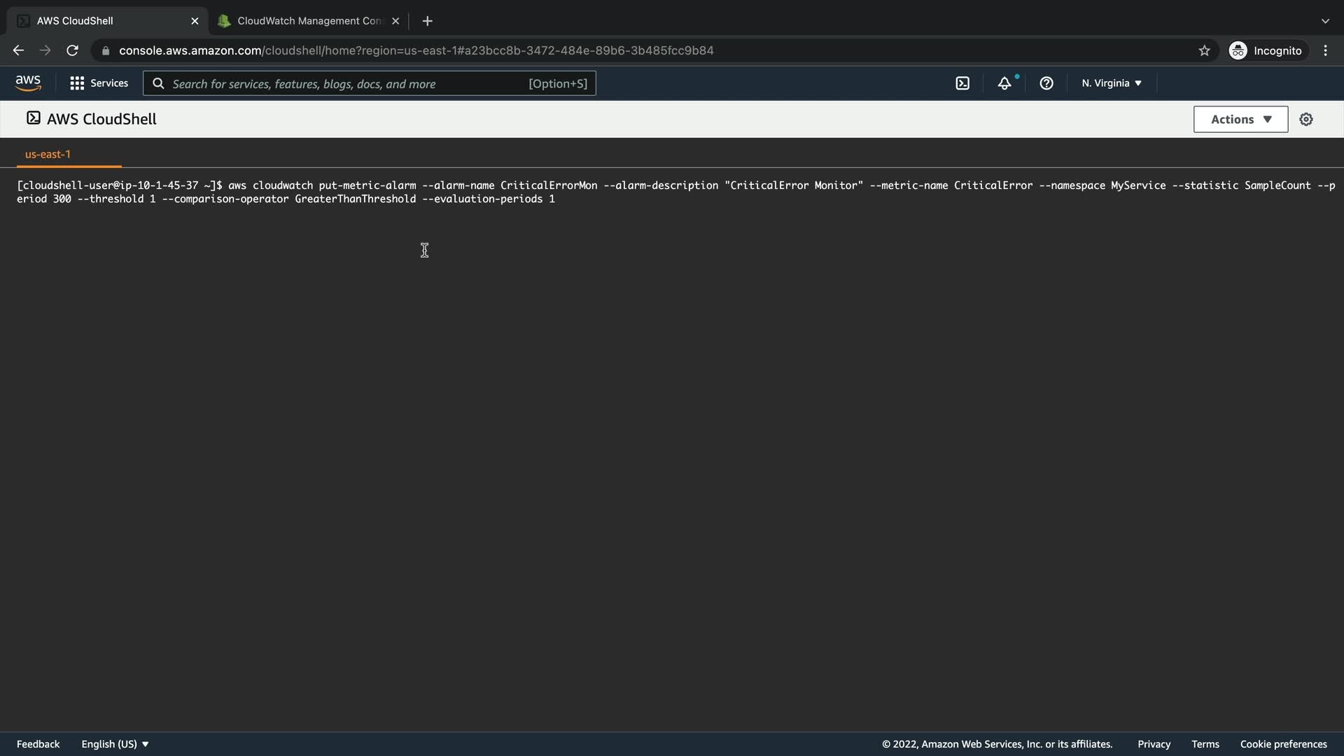The width and height of the screenshot is (1344, 756).
Task: Go back to previous page
Action: (18, 50)
